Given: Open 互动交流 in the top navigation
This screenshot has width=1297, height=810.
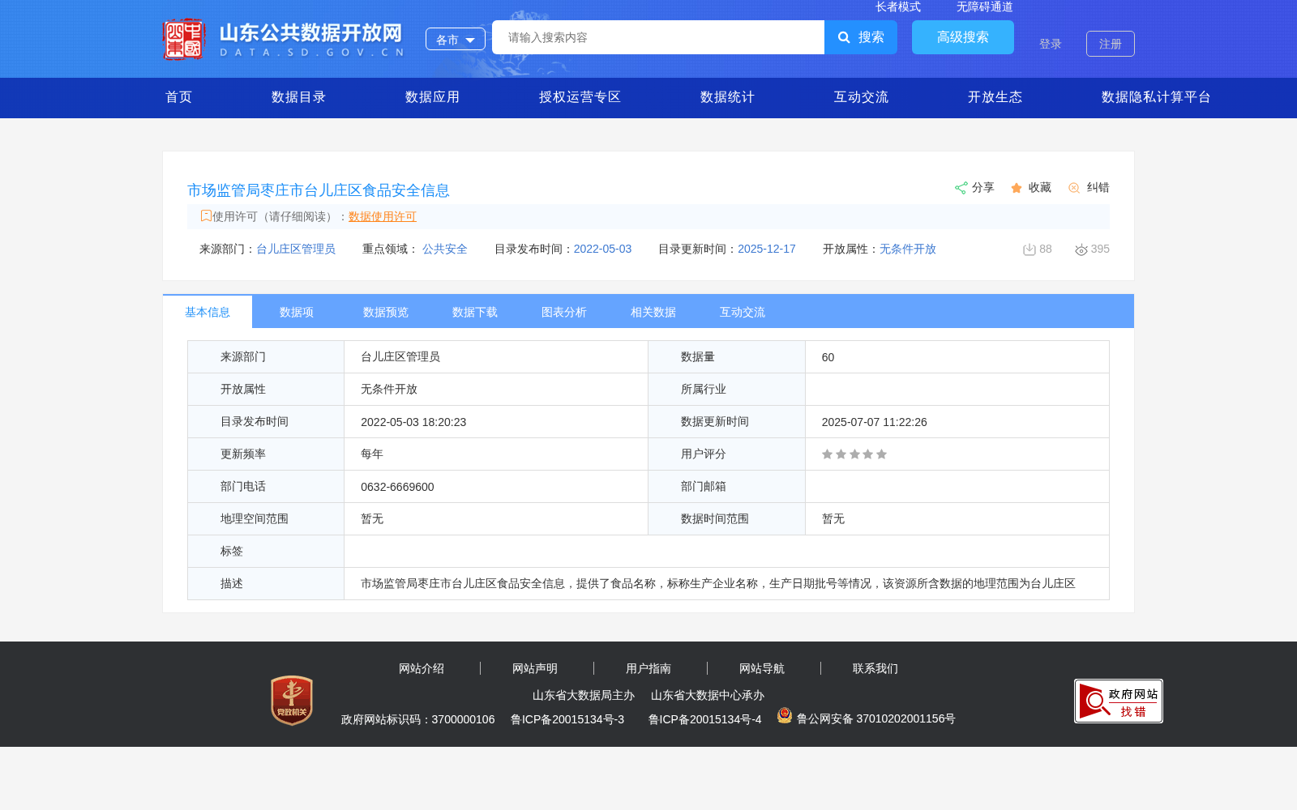Looking at the screenshot, I should [x=862, y=97].
